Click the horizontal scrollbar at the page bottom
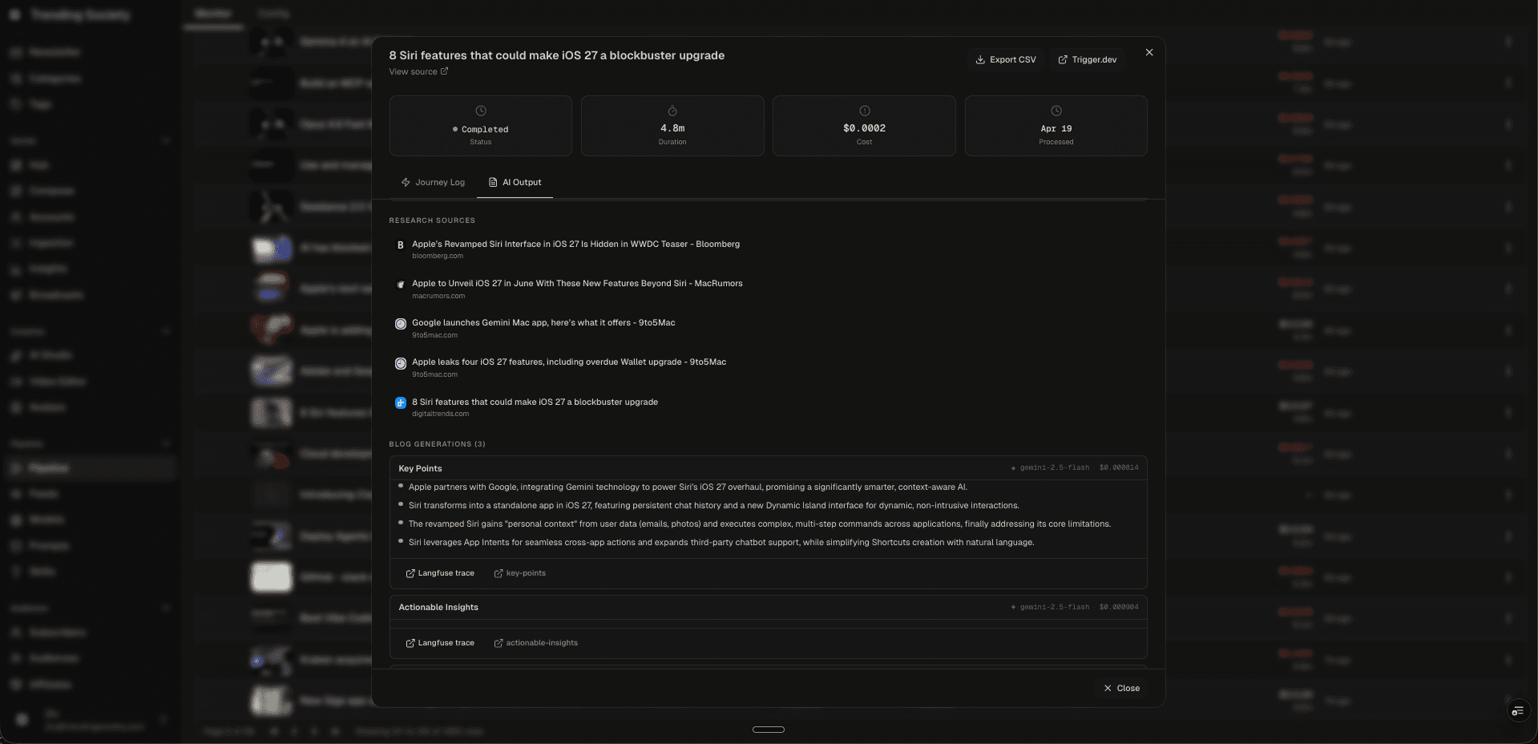The height and width of the screenshot is (744, 1538). (x=768, y=730)
